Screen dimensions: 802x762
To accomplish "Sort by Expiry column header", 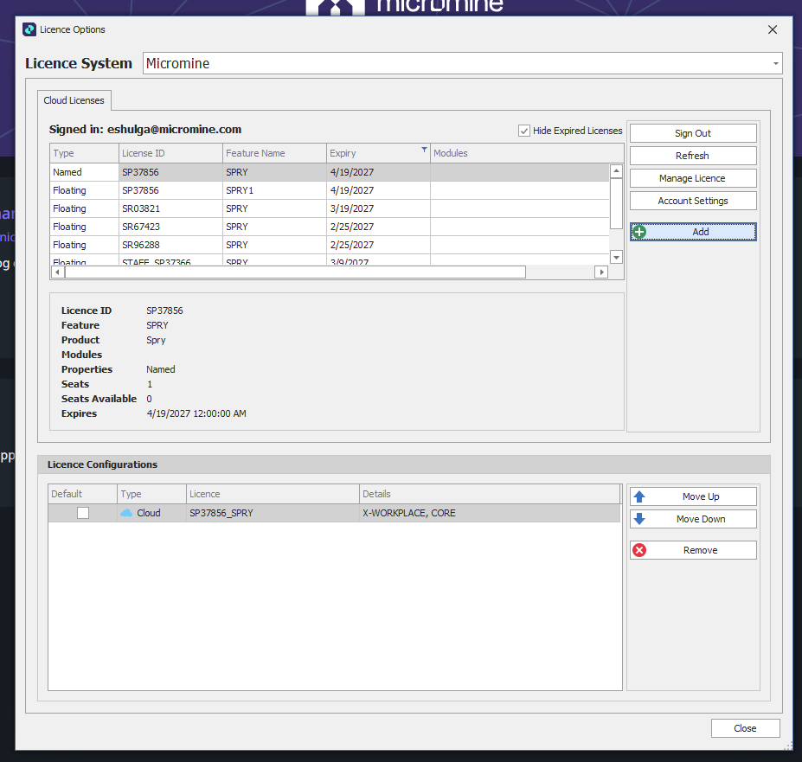I will tap(378, 153).
